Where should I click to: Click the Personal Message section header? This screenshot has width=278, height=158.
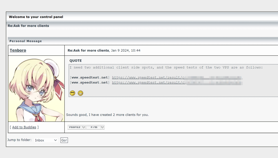point(26,41)
